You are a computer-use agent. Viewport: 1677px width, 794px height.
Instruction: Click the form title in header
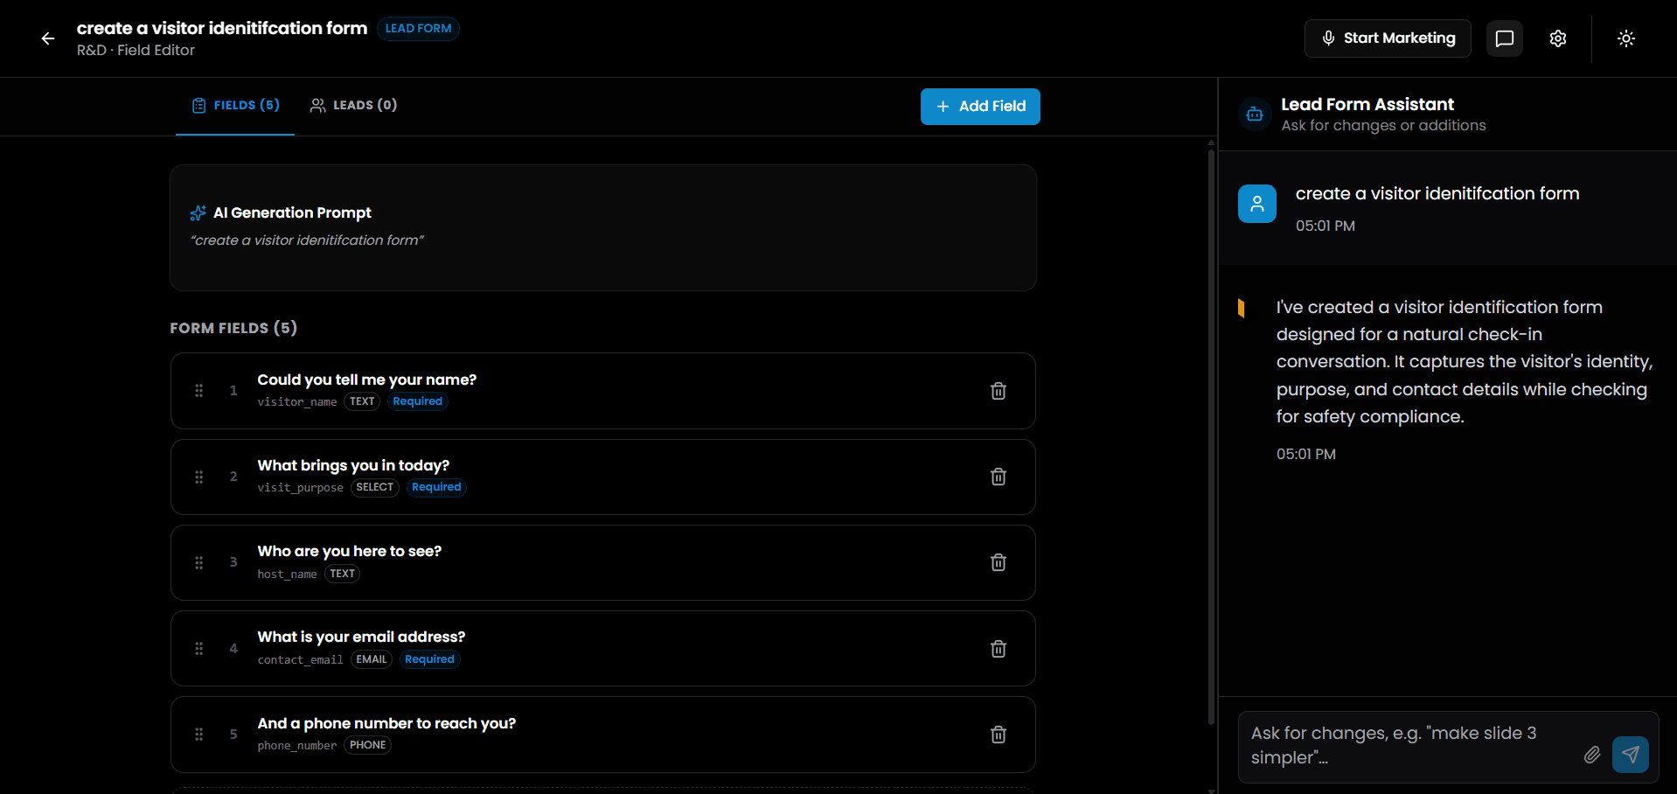pyautogui.click(x=222, y=28)
